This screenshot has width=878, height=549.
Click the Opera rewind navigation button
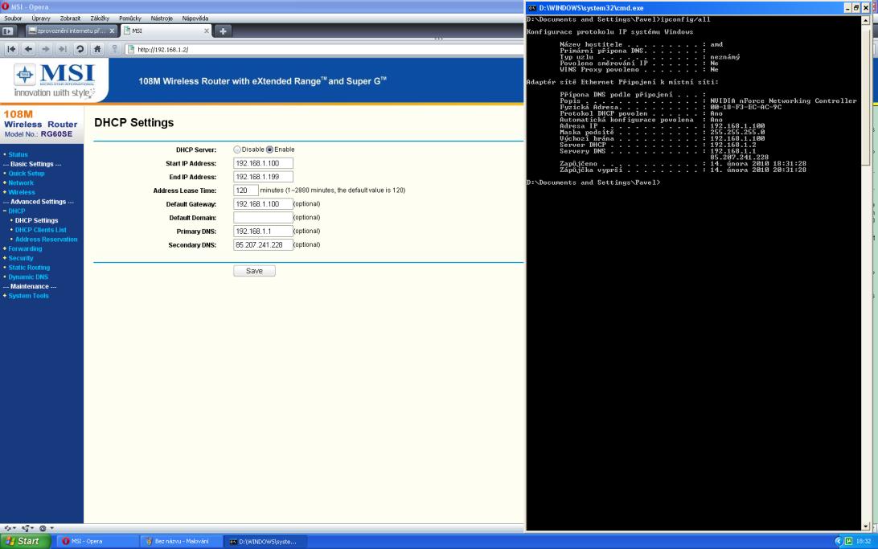coord(11,49)
